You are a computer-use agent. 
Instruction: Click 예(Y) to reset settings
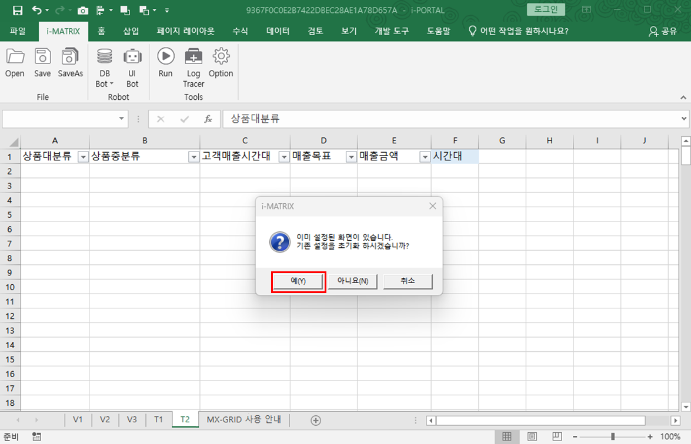coord(298,281)
